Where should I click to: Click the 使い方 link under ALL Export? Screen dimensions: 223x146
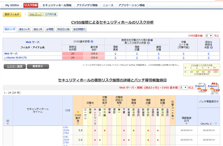click(x=214, y=94)
